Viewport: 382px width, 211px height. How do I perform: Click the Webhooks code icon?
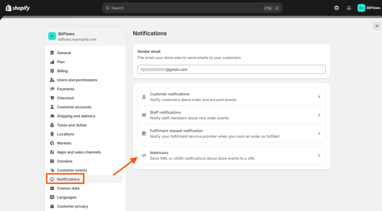[x=144, y=155]
